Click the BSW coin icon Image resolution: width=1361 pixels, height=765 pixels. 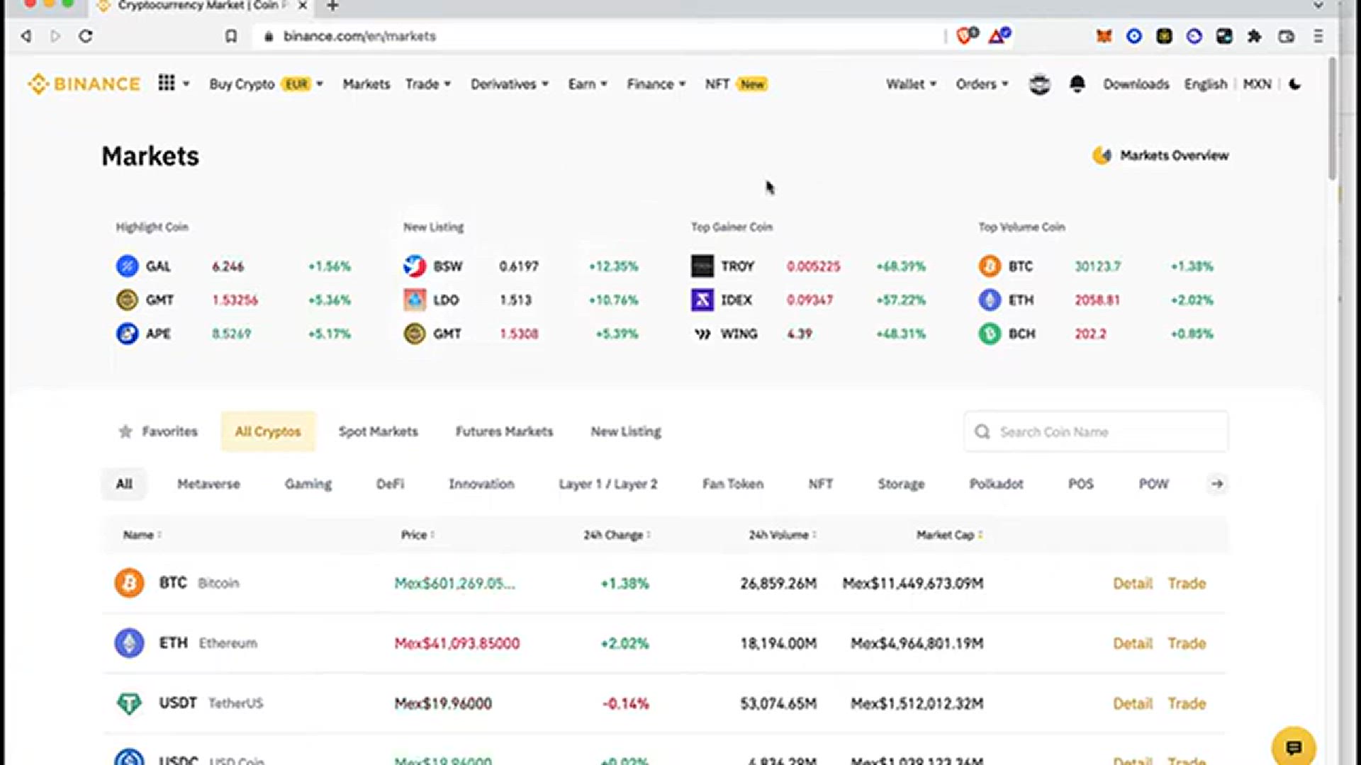point(415,266)
